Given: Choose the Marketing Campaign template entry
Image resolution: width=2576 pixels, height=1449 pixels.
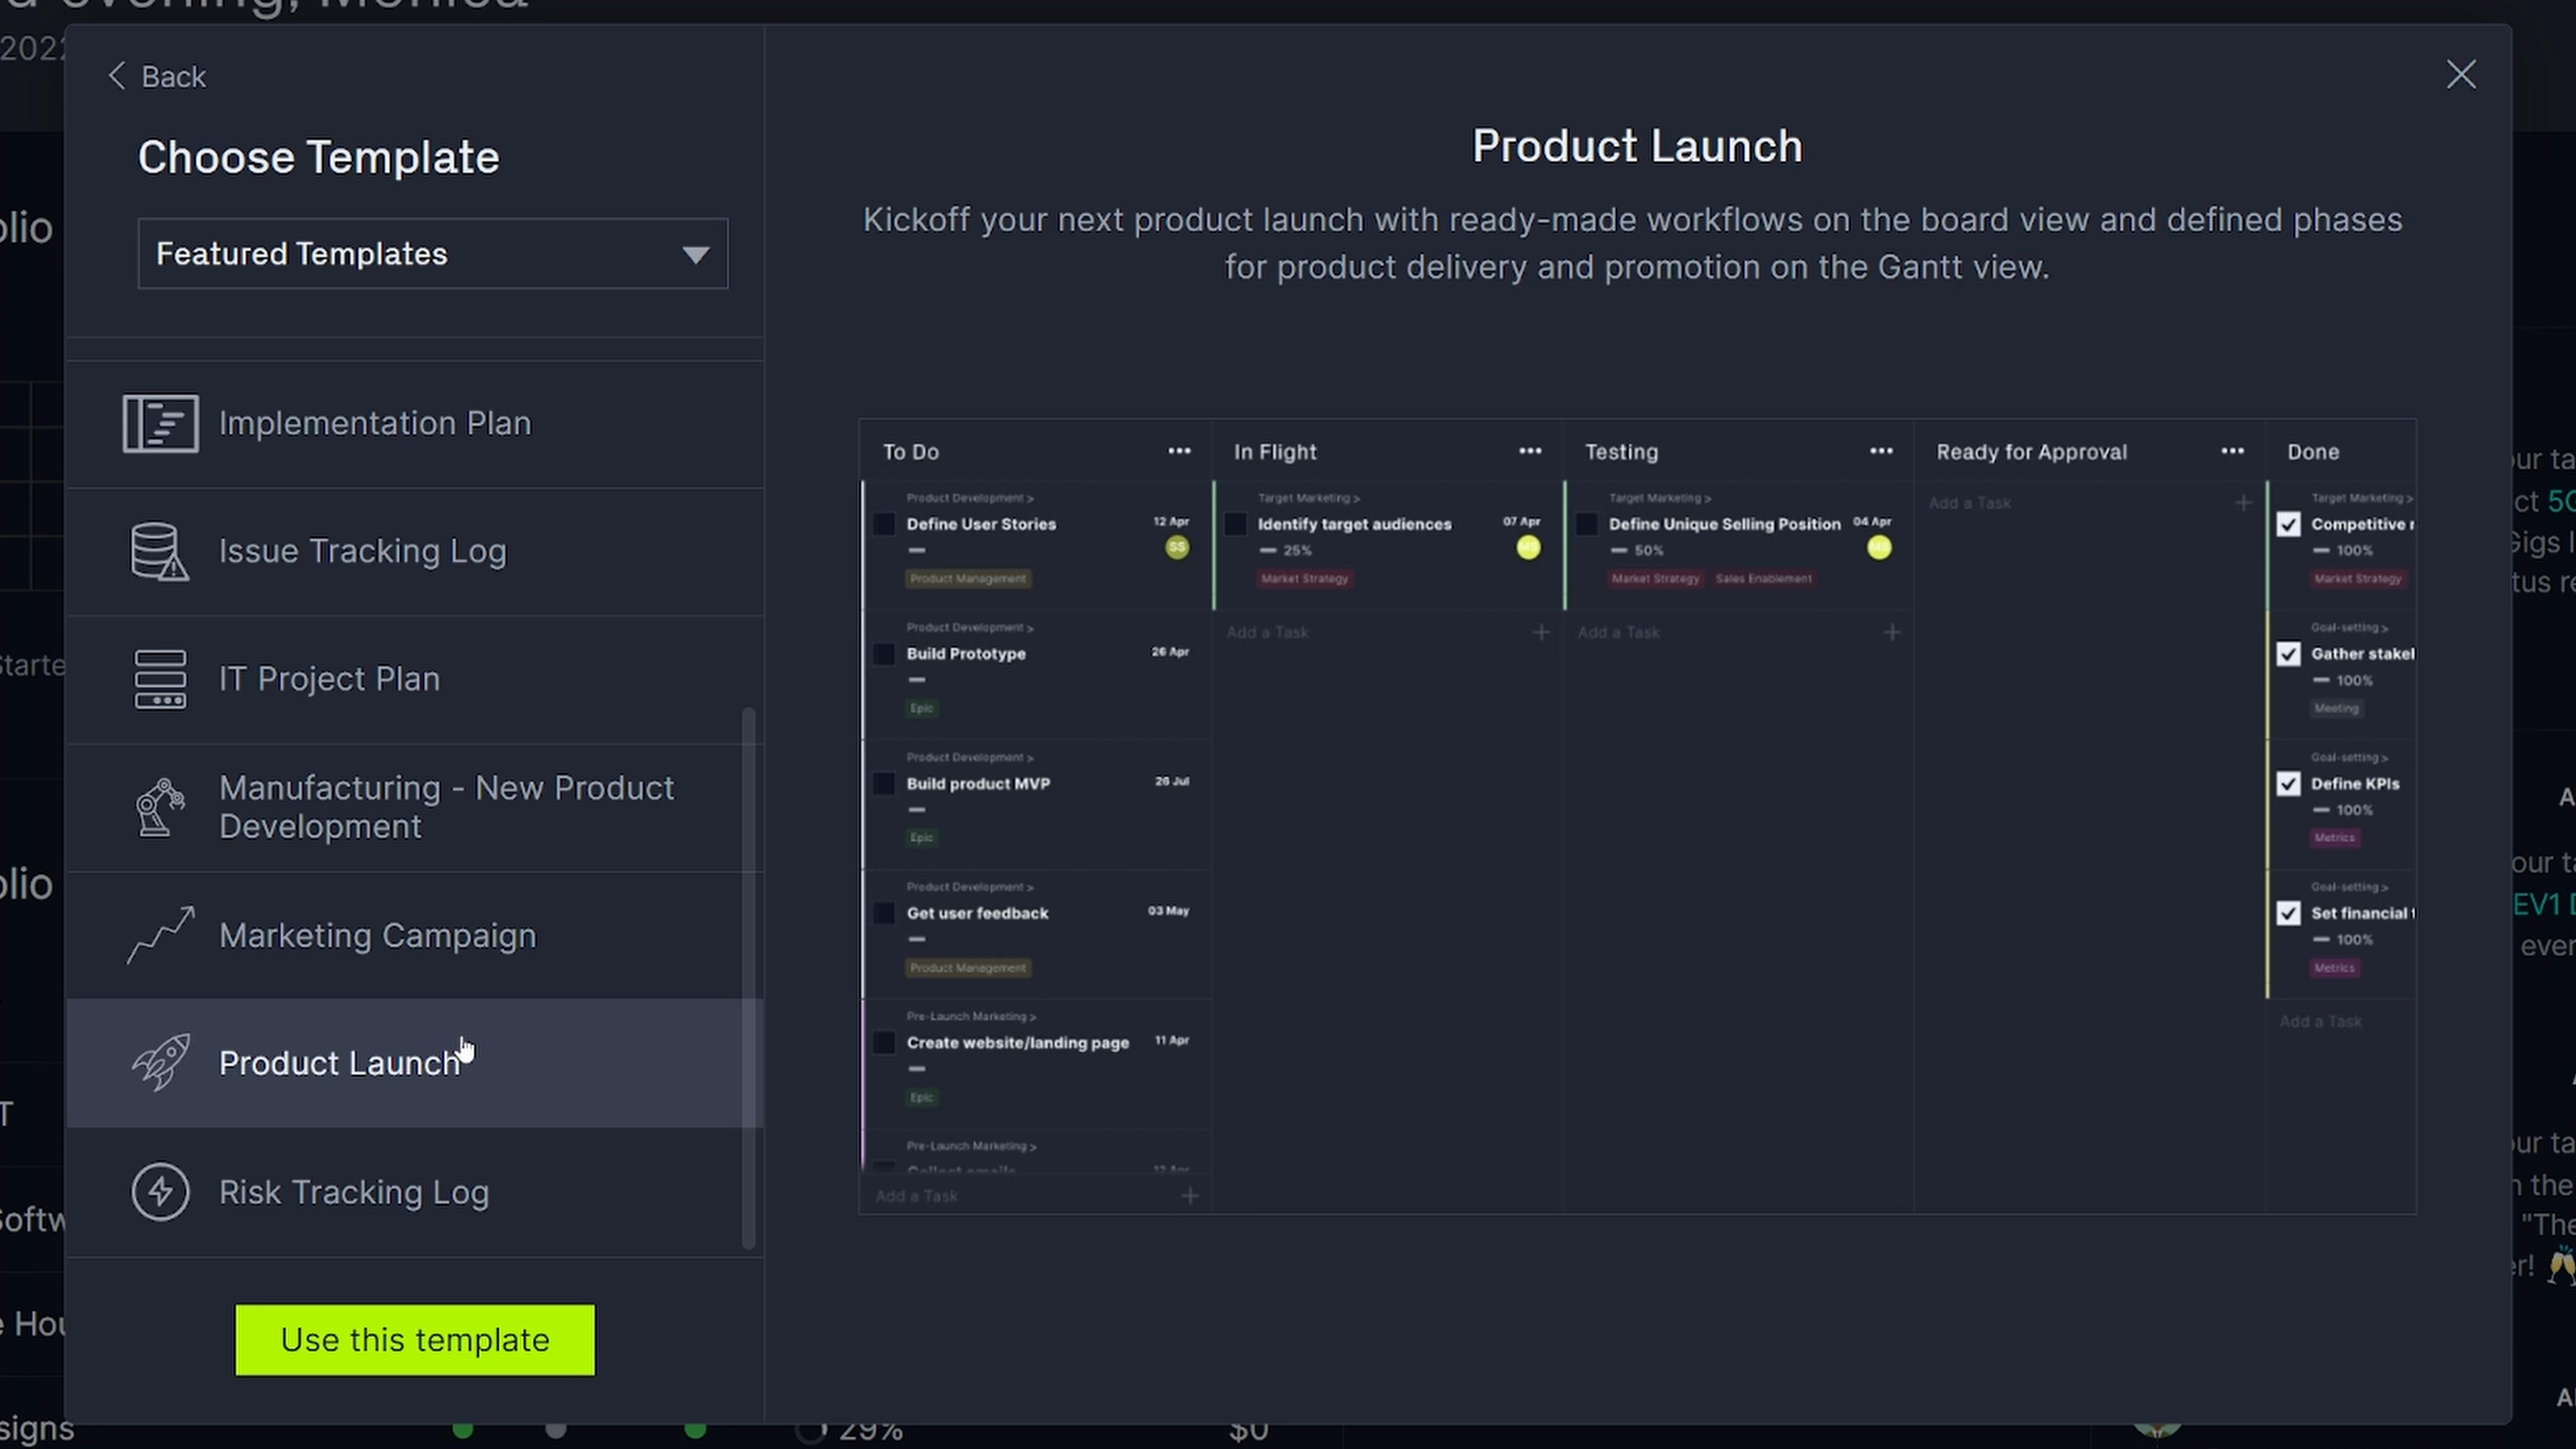Looking at the screenshot, I should pos(378,935).
